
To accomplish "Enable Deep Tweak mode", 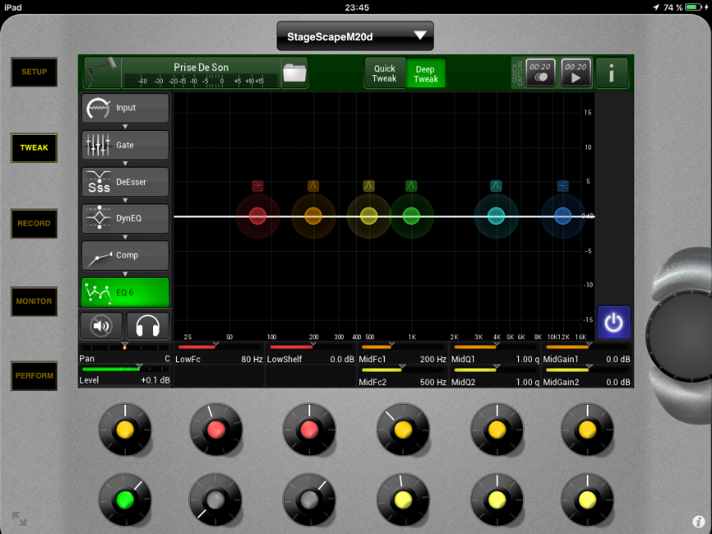I will [426, 74].
